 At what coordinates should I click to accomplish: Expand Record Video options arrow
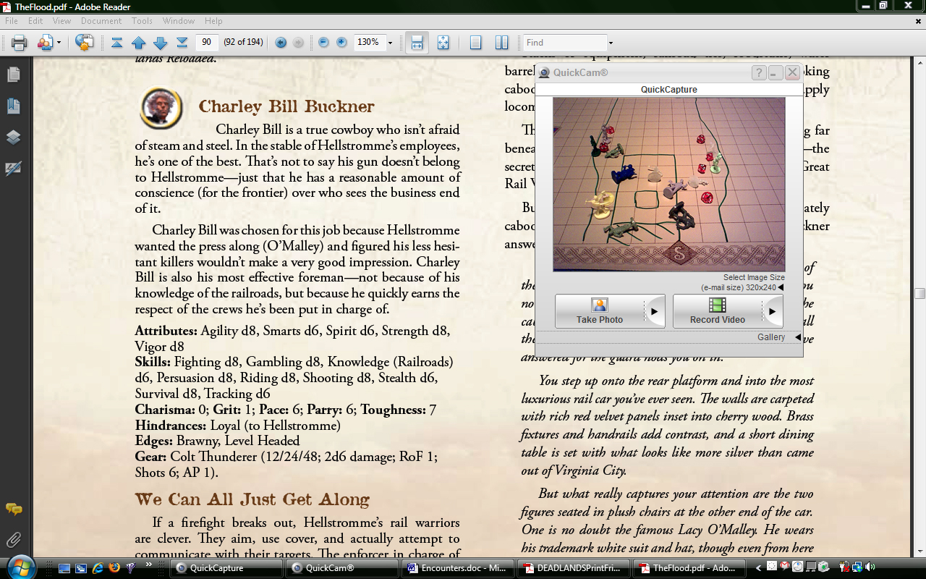coord(772,312)
